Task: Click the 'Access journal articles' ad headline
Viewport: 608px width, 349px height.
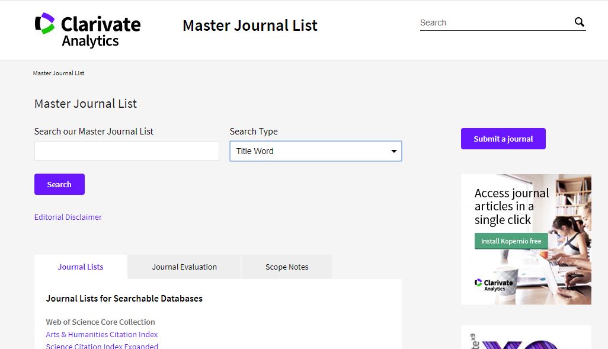Action: click(511, 206)
